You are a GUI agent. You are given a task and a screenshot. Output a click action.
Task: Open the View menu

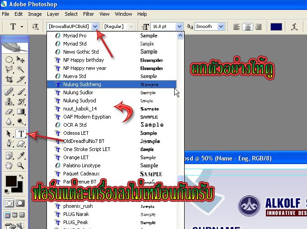pos(104,14)
